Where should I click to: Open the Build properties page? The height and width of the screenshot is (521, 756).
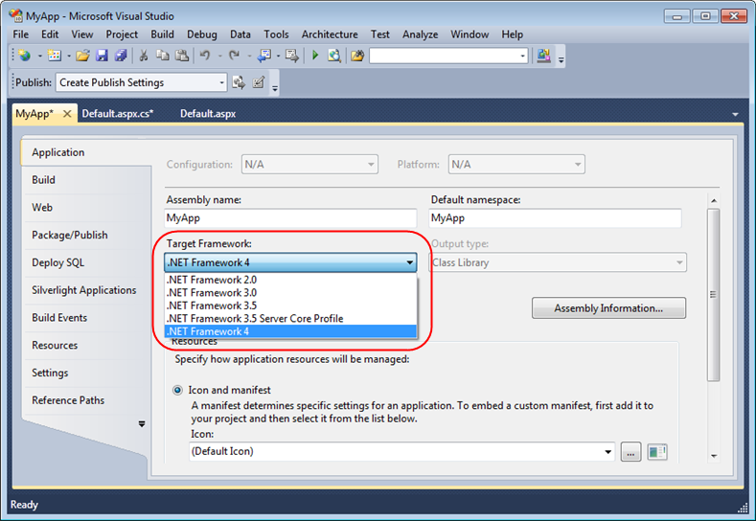point(43,180)
